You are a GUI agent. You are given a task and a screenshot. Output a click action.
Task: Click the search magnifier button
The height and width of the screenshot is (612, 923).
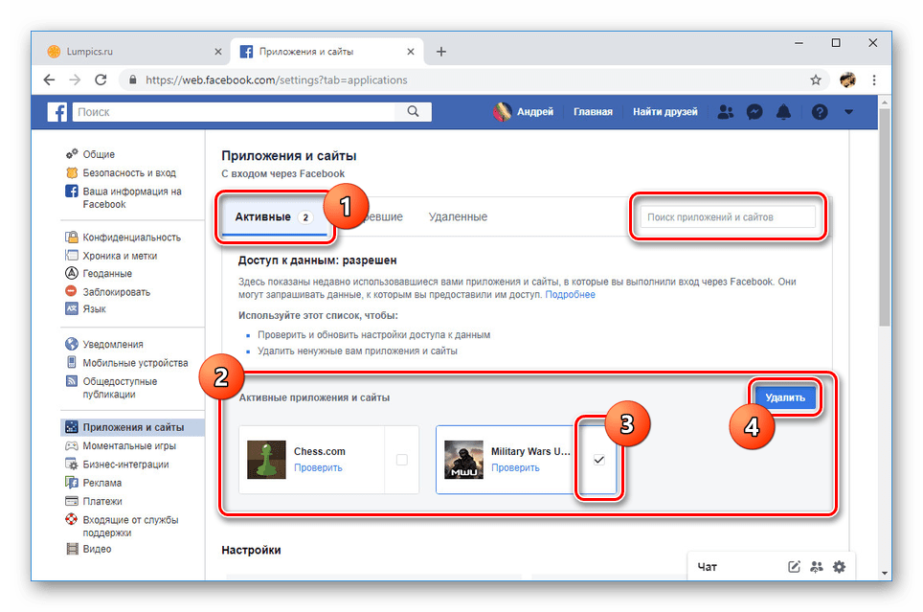(413, 112)
